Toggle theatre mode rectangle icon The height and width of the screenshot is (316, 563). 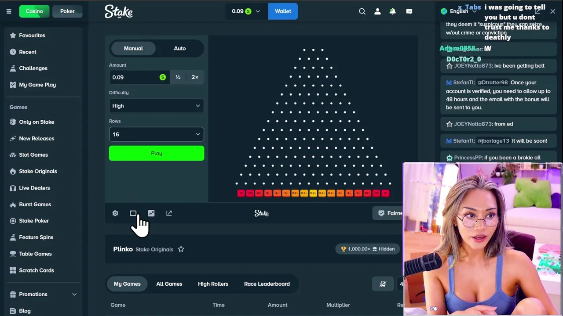point(133,213)
